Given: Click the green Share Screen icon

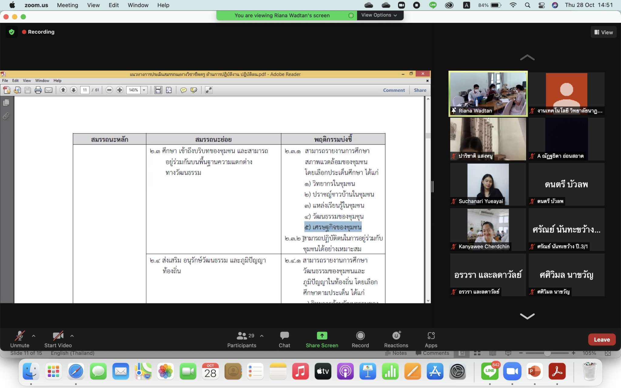Looking at the screenshot, I should click(x=322, y=336).
